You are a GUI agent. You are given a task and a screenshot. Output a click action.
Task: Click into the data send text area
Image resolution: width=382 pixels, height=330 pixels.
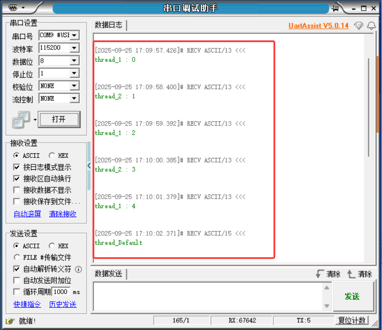coord(208,297)
